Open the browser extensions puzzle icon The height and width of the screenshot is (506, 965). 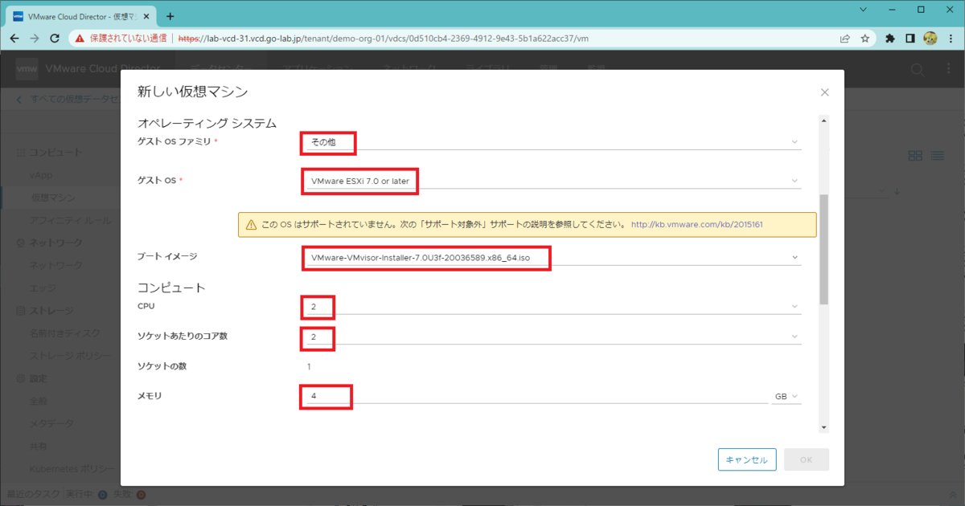pos(890,38)
